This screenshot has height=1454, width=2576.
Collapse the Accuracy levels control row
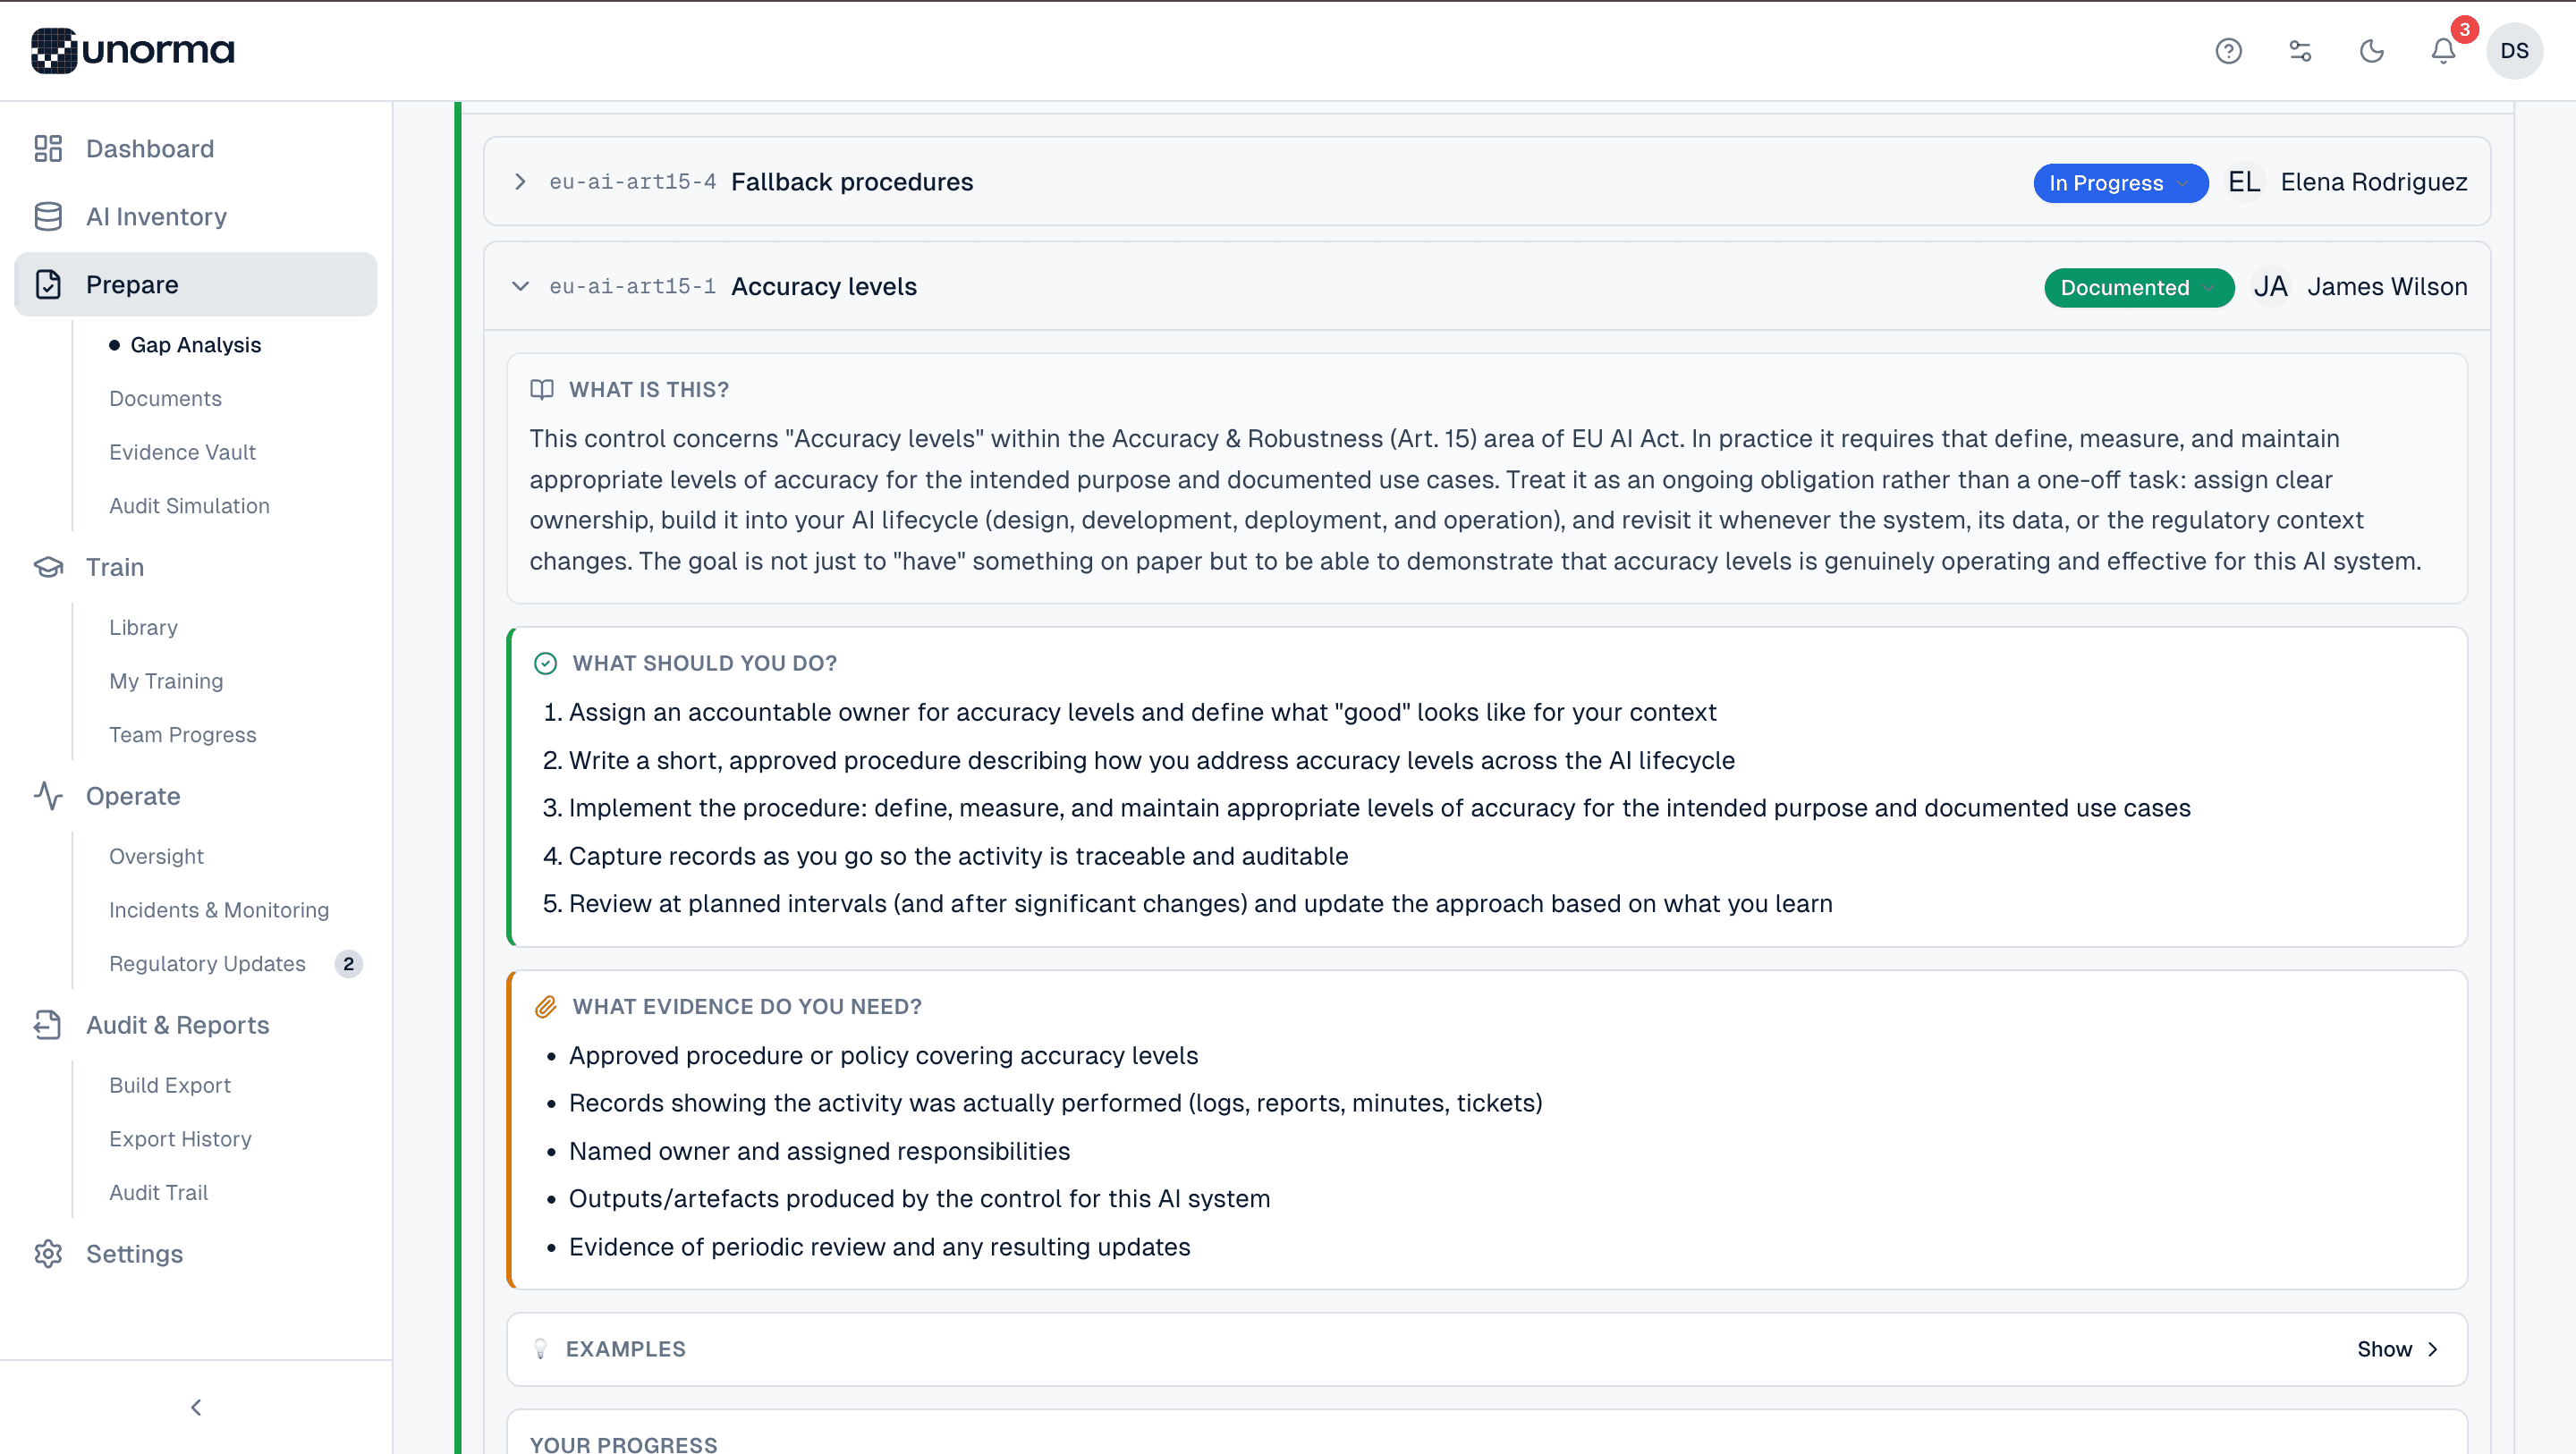[x=520, y=286]
